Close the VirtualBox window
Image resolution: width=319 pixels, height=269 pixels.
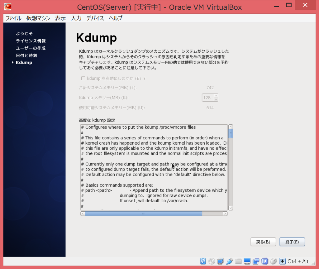[x=305, y=5]
